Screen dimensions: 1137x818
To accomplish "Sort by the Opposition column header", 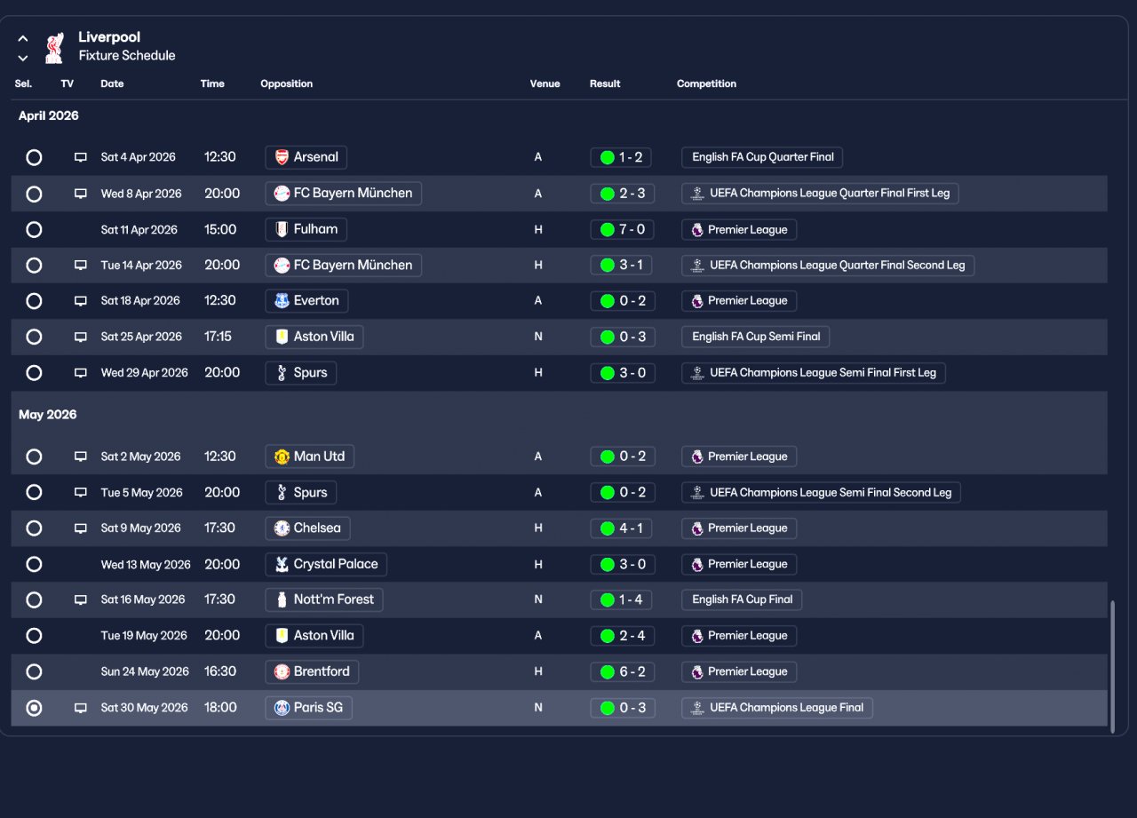I will pyautogui.click(x=287, y=83).
